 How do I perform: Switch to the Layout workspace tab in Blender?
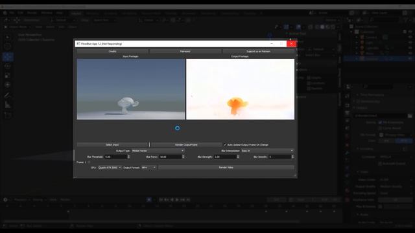point(76,13)
